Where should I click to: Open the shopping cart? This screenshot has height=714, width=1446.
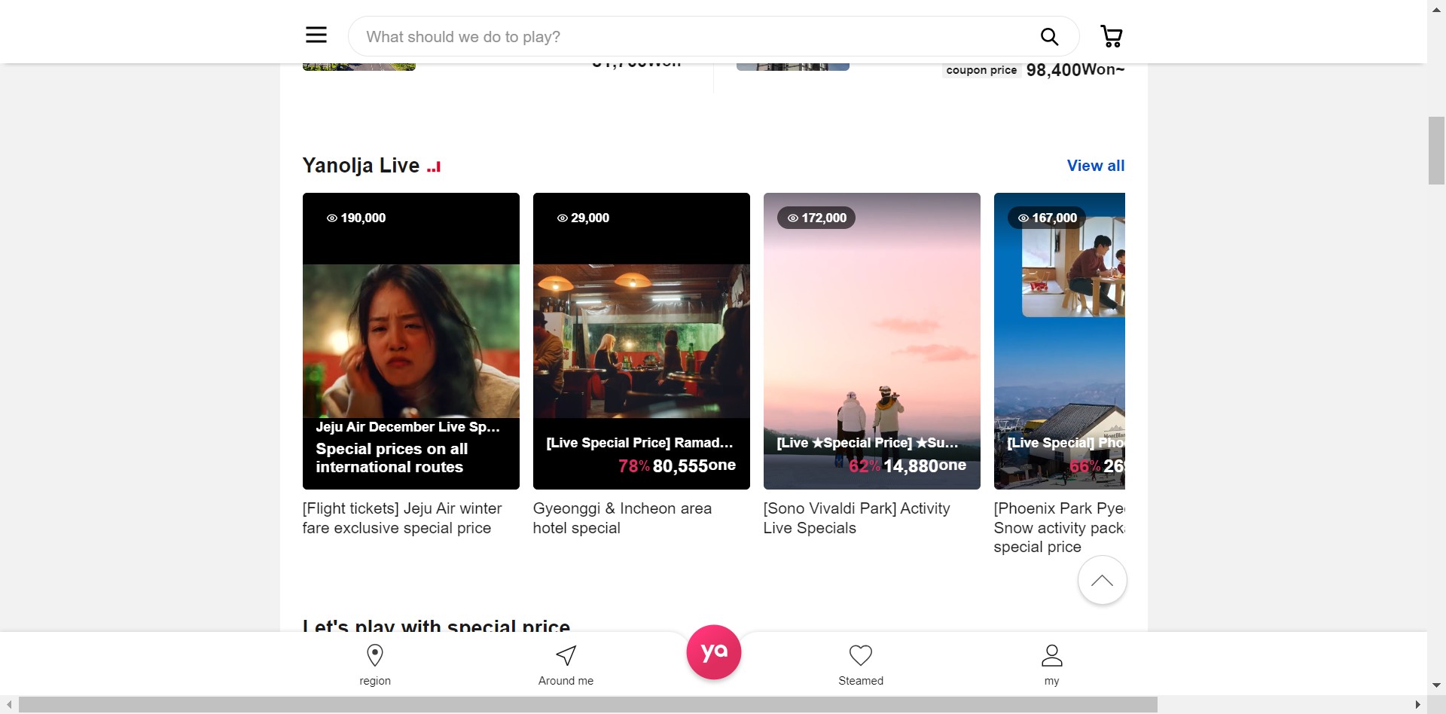[x=1111, y=36]
